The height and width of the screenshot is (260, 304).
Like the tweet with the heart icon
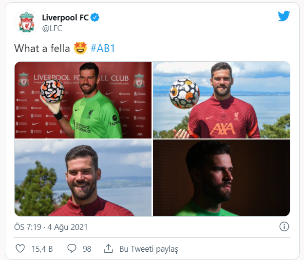(20, 249)
